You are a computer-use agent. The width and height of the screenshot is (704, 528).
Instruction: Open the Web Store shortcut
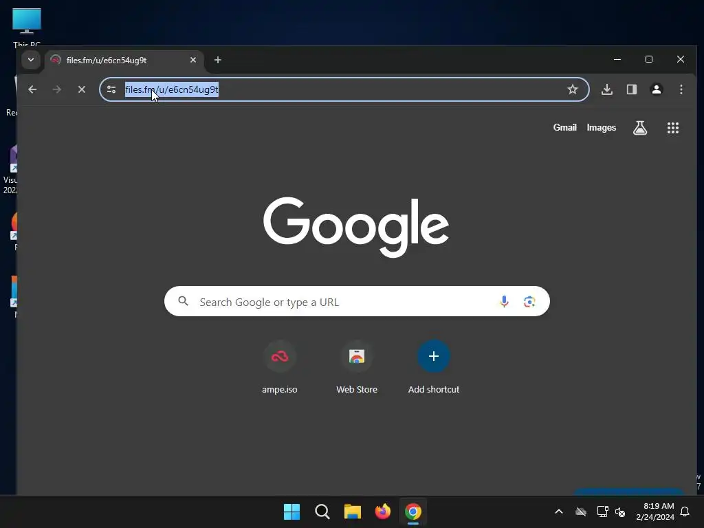357,367
